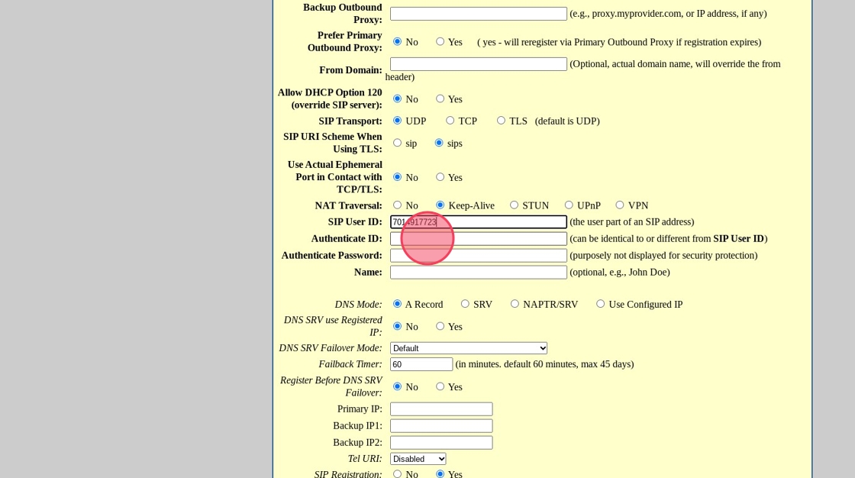The height and width of the screenshot is (478, 855).
Task: Select Yes for Prefer Primary Outbound Proxy
Action: coord(440,41)
